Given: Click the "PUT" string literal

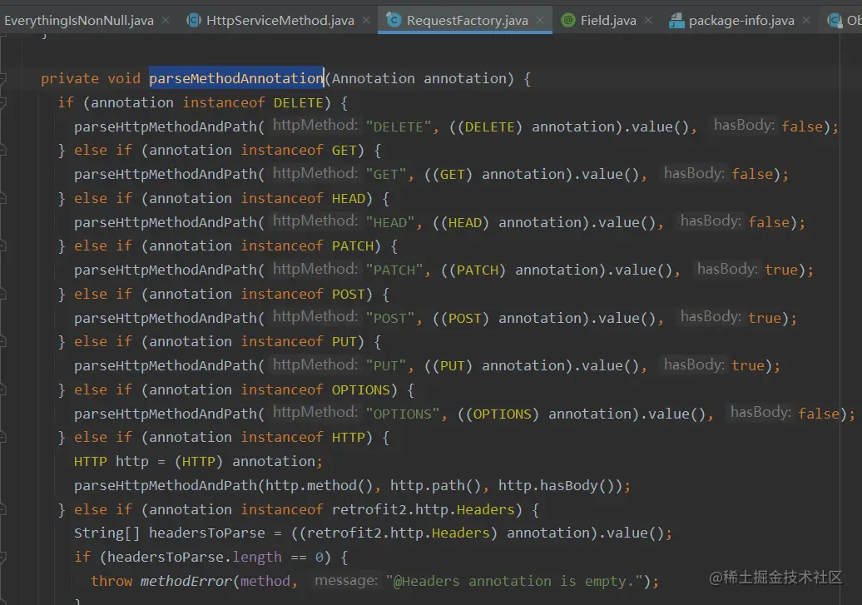Looking at the screenshot, I should 386,366.
